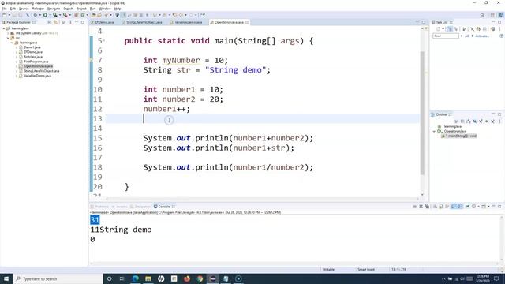505x284 pixels.
Task: Toggle Link with Editor in Package Explorer
Action: [55, 22]
